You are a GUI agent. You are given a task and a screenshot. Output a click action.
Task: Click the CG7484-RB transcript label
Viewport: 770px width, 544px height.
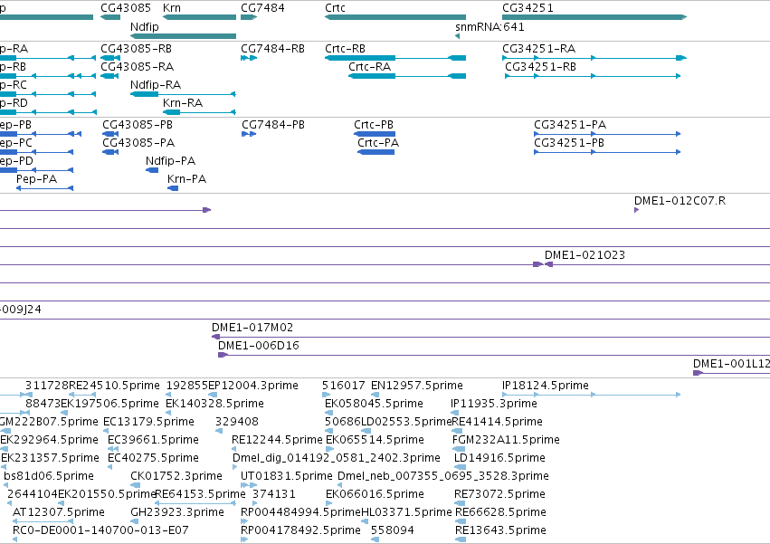click(272, 49)
